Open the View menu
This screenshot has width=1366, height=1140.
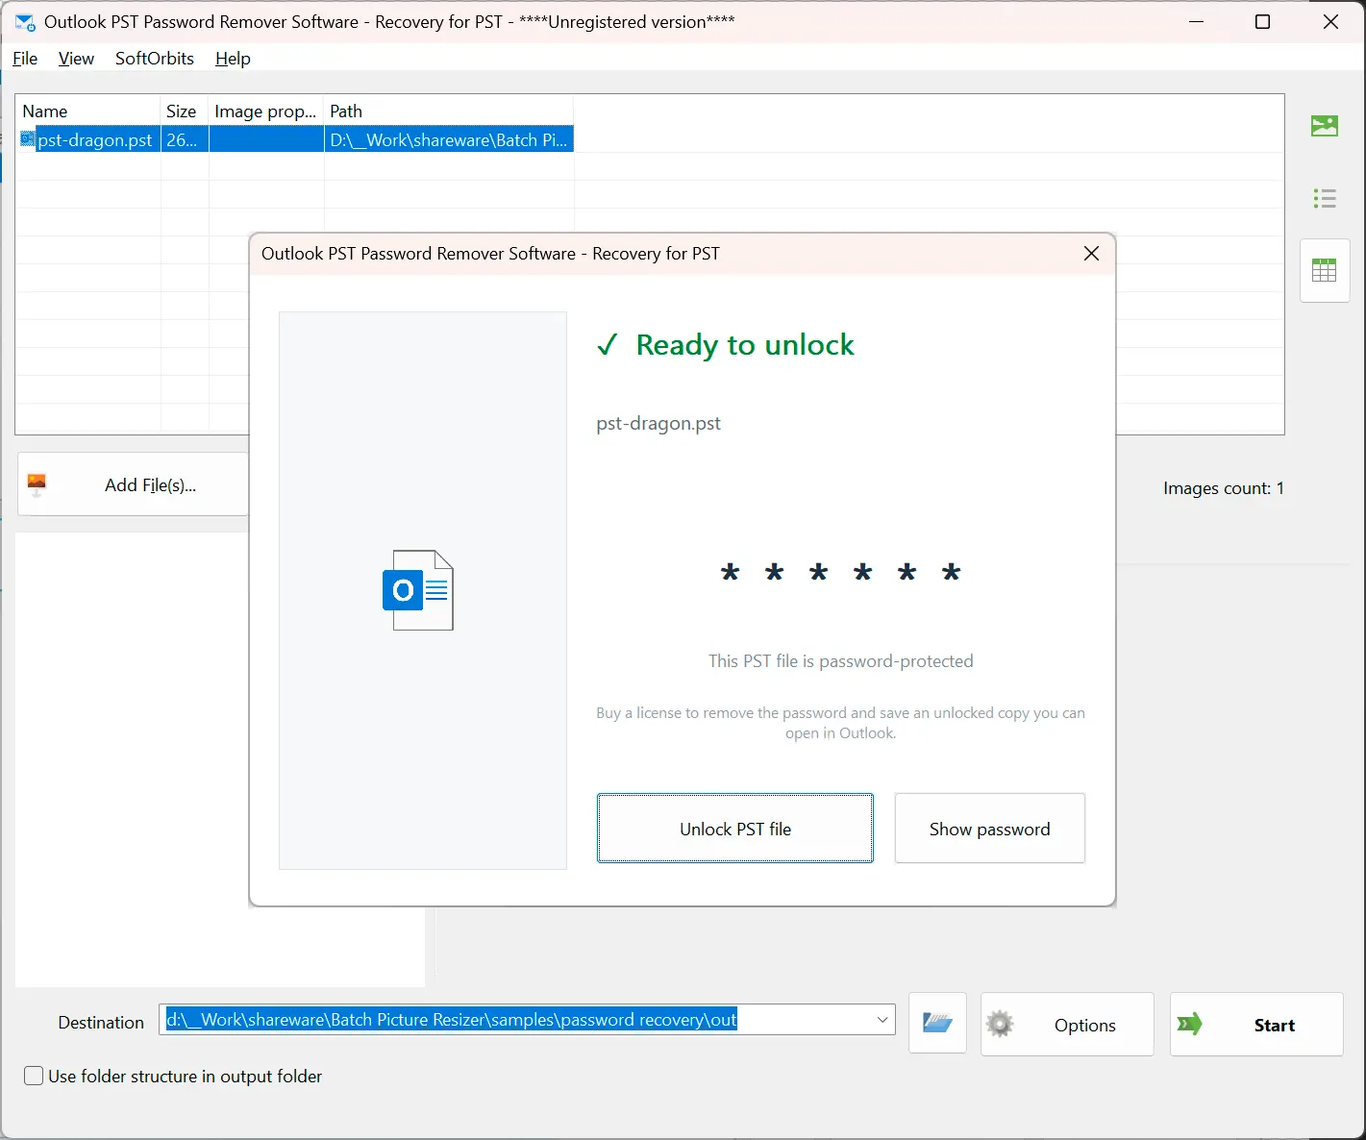(x=76, y=59)
